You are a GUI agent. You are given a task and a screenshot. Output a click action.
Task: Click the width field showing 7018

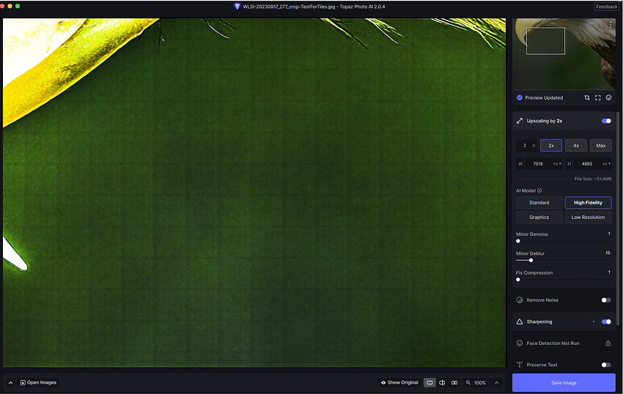point(539,163)
